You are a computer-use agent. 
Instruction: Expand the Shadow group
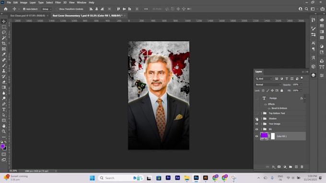click(x=262, y=118)
